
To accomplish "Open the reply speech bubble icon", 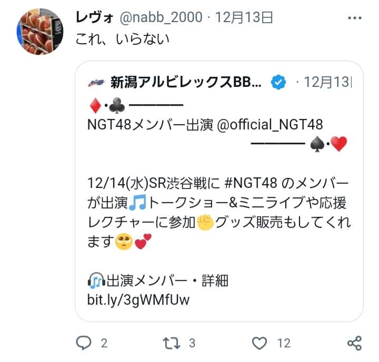I will click(x=84, y=343).
